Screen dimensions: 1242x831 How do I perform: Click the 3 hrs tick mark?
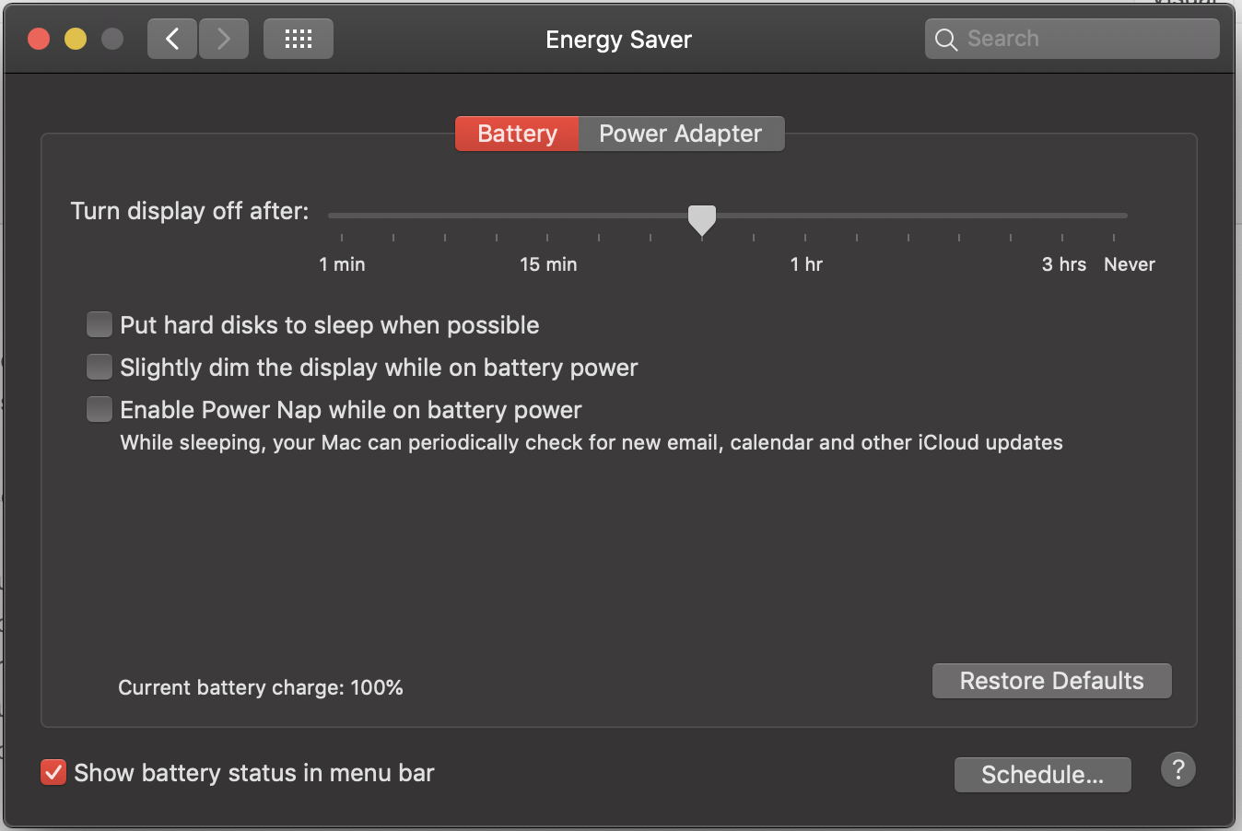[x=1063, y=237]
